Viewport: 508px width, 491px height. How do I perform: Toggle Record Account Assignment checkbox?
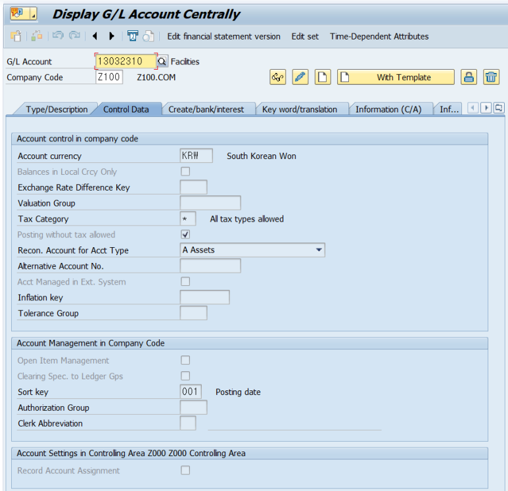[185, 470]
